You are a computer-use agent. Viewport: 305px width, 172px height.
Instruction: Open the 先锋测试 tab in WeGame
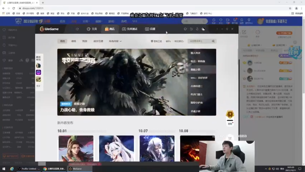pyautogui.click(x=130, y=29)
